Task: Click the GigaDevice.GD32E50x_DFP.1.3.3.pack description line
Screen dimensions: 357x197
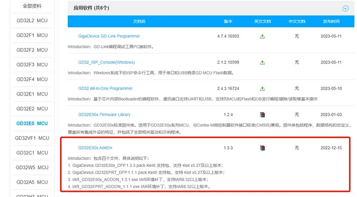Action: point(146,165)
